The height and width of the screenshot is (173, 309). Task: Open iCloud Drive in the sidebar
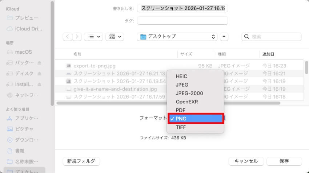pyautogui.click(x=24, y=29)
